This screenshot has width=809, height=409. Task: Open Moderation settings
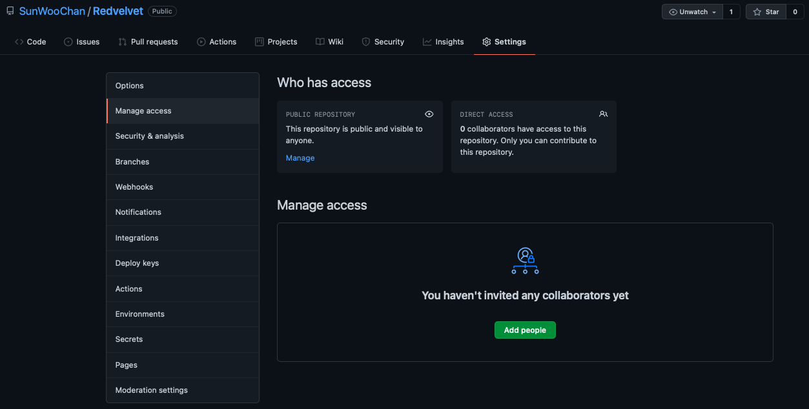click(x=183, y=390)
